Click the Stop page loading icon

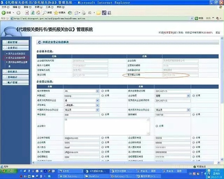[x=27, y=13]
